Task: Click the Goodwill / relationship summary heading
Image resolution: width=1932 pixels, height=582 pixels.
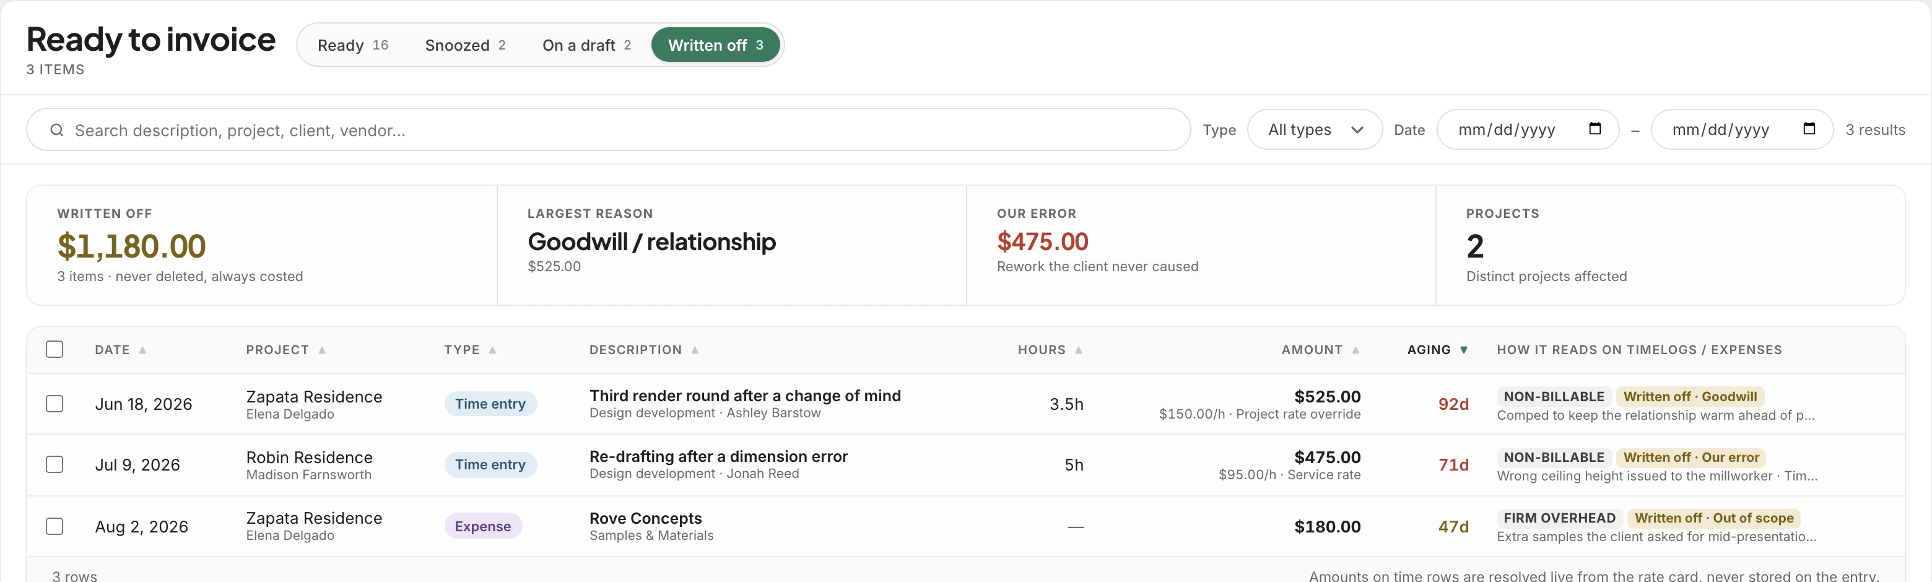Action: coord(652,241)
